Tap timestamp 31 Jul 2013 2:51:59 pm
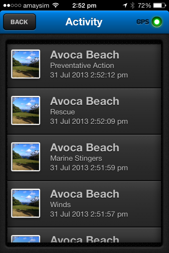 (x=89, y=168)
